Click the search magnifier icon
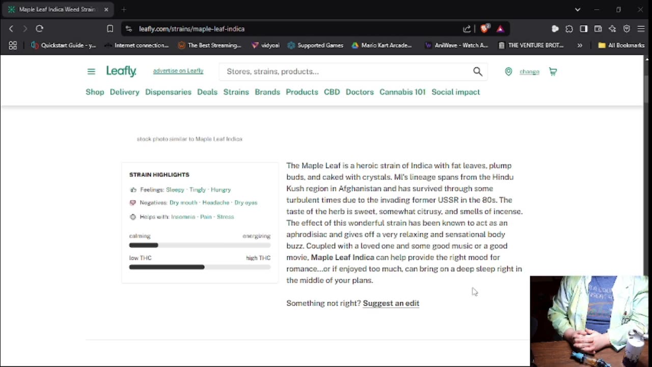This screenshot has width=652, height=367. coord(477,71)
